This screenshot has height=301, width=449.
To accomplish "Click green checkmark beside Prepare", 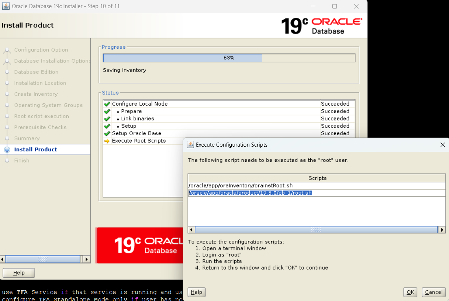I will pos(107,112).
